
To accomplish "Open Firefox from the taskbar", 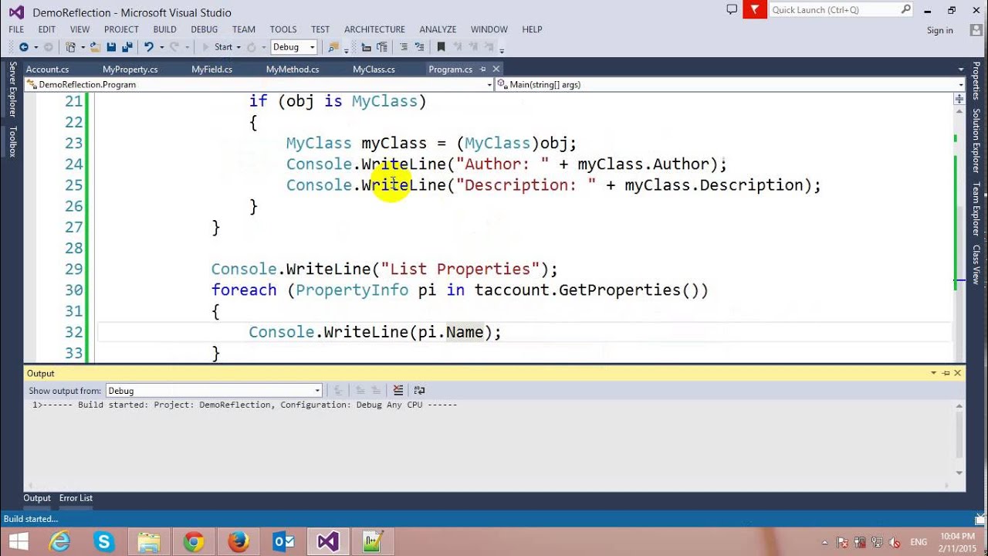I will click(239, 542).
